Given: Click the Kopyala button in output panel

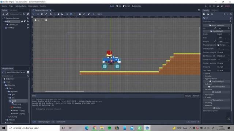Looking at the screenshot, I should 188,96.
